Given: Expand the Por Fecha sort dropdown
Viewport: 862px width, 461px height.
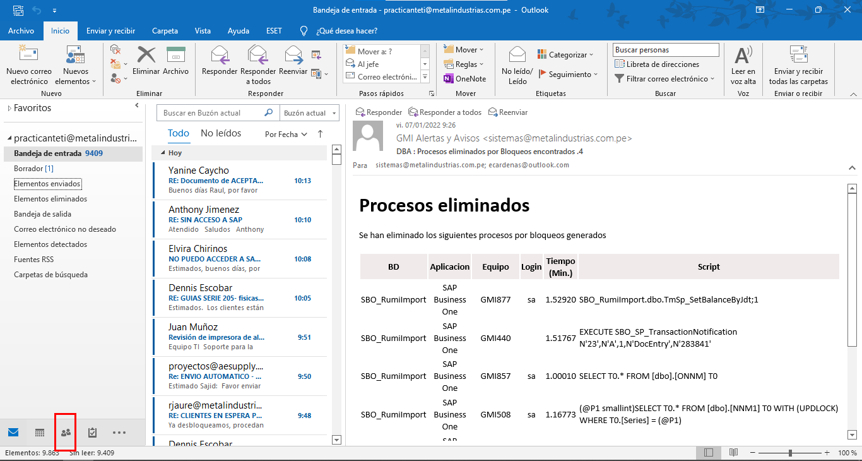Looking at the screenshot, I should click(286, 135).
